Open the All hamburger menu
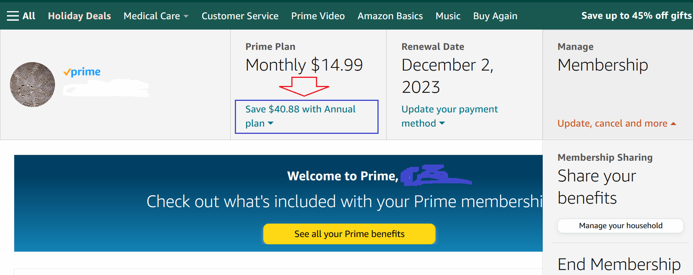 coord(21,16)
